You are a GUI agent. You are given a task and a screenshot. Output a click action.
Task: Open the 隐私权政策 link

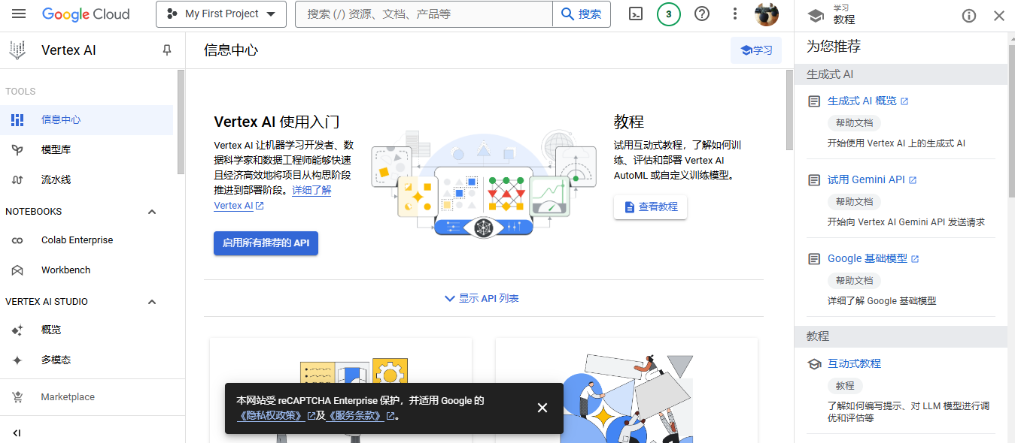[275, 415]
